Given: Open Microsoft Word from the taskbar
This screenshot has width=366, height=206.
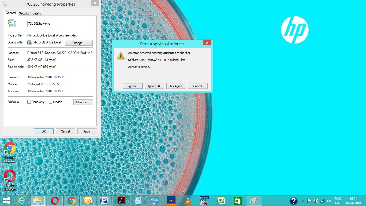Looking at the screenshot, I should (104, 201).
